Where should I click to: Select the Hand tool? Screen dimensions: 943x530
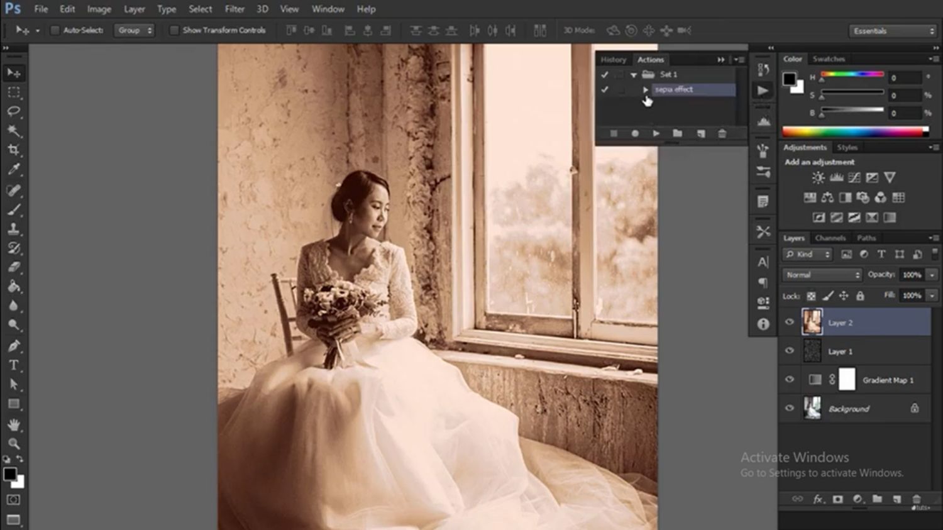[x=14, y=425]
